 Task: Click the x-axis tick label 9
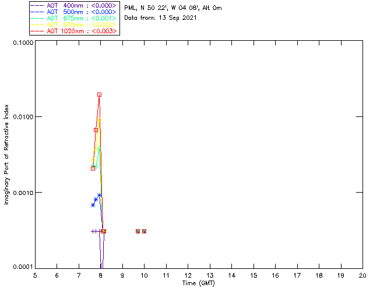(x=122, y=275)
